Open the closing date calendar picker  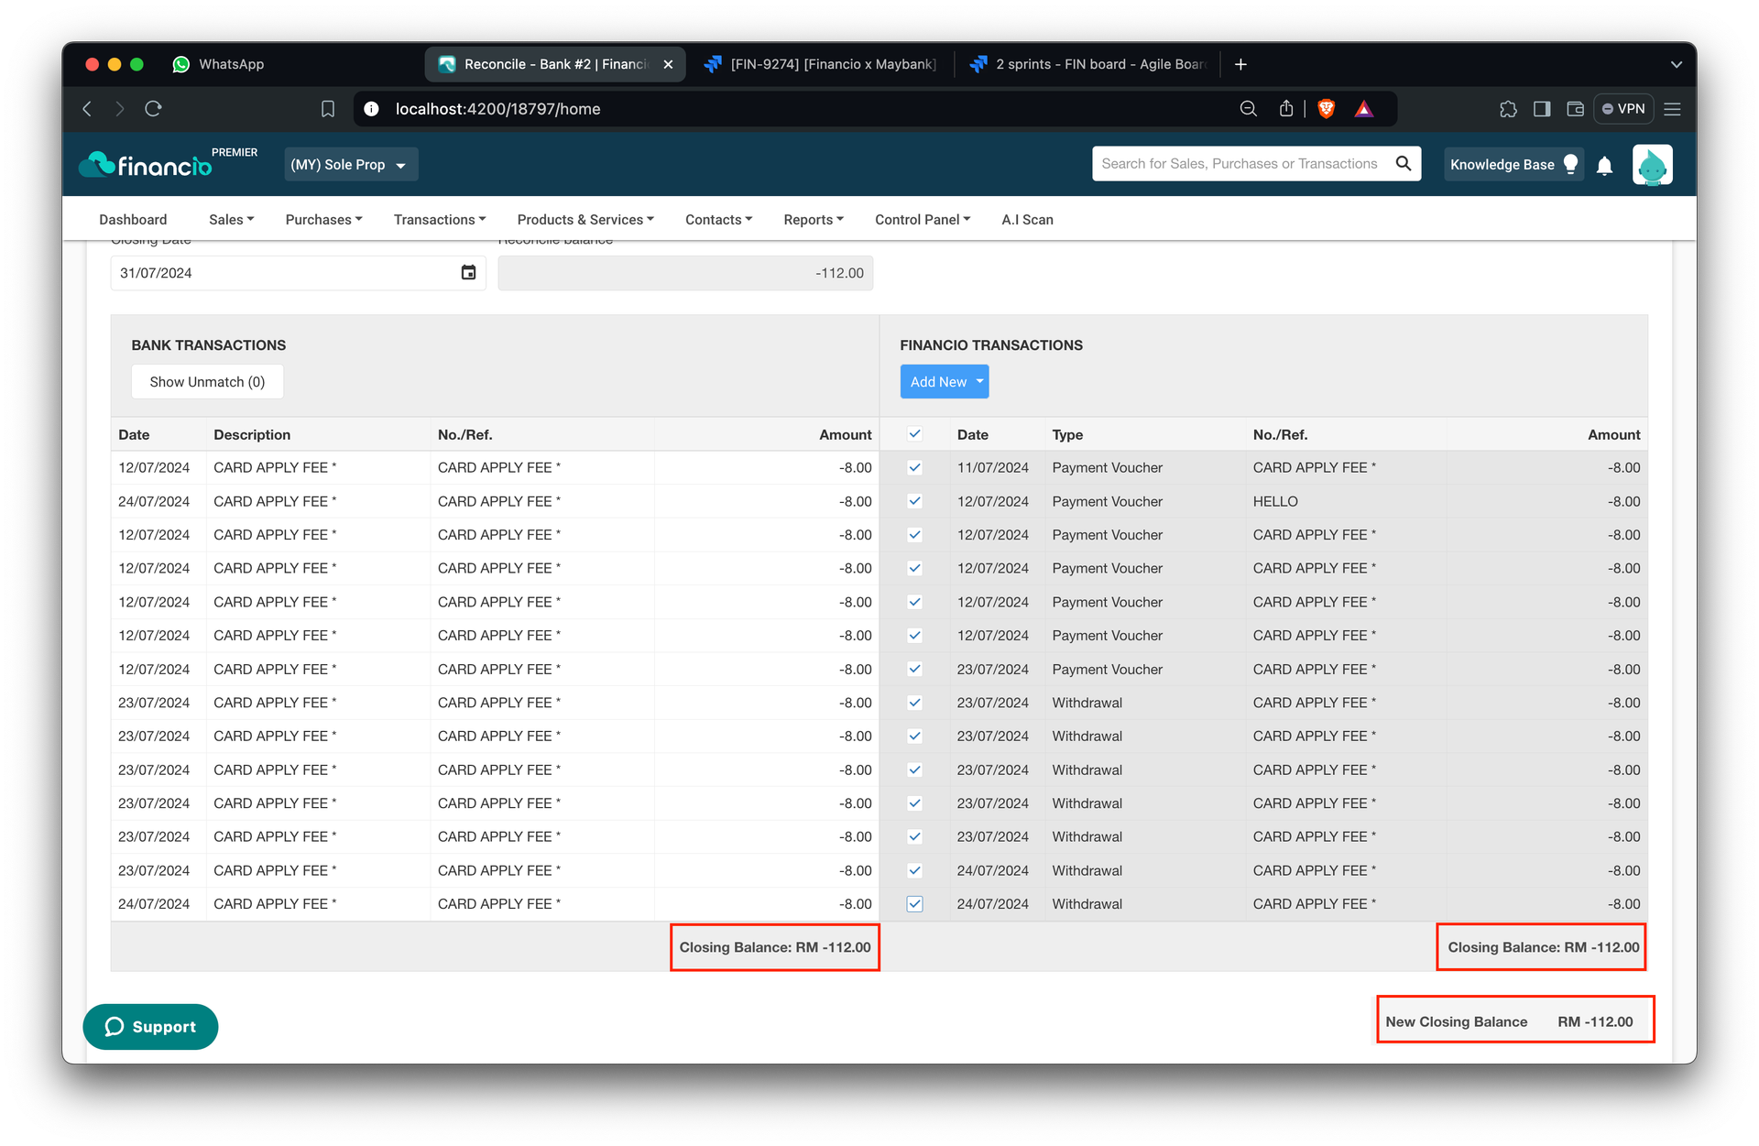[468, 273]
